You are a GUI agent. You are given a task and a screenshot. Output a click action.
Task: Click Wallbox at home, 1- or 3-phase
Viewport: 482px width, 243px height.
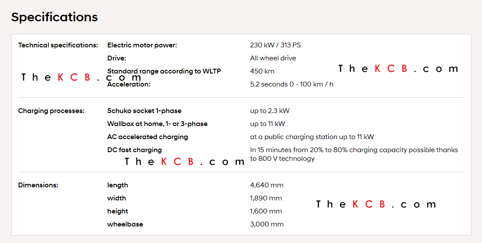tap(157, 124)
